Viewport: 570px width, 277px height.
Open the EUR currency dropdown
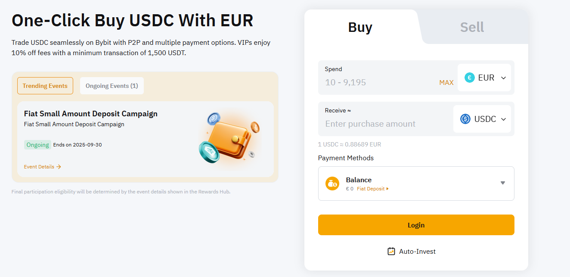point(503,78)
